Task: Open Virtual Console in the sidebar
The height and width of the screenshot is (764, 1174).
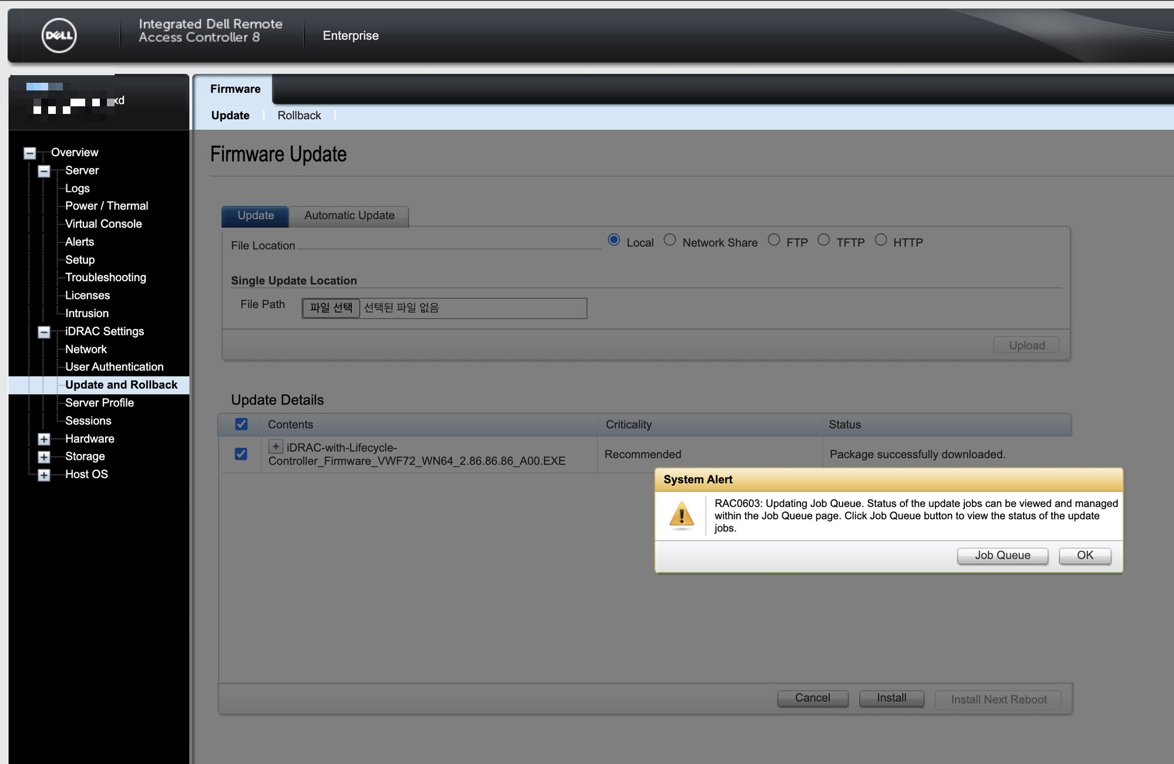Action: (x=103, y=224)
